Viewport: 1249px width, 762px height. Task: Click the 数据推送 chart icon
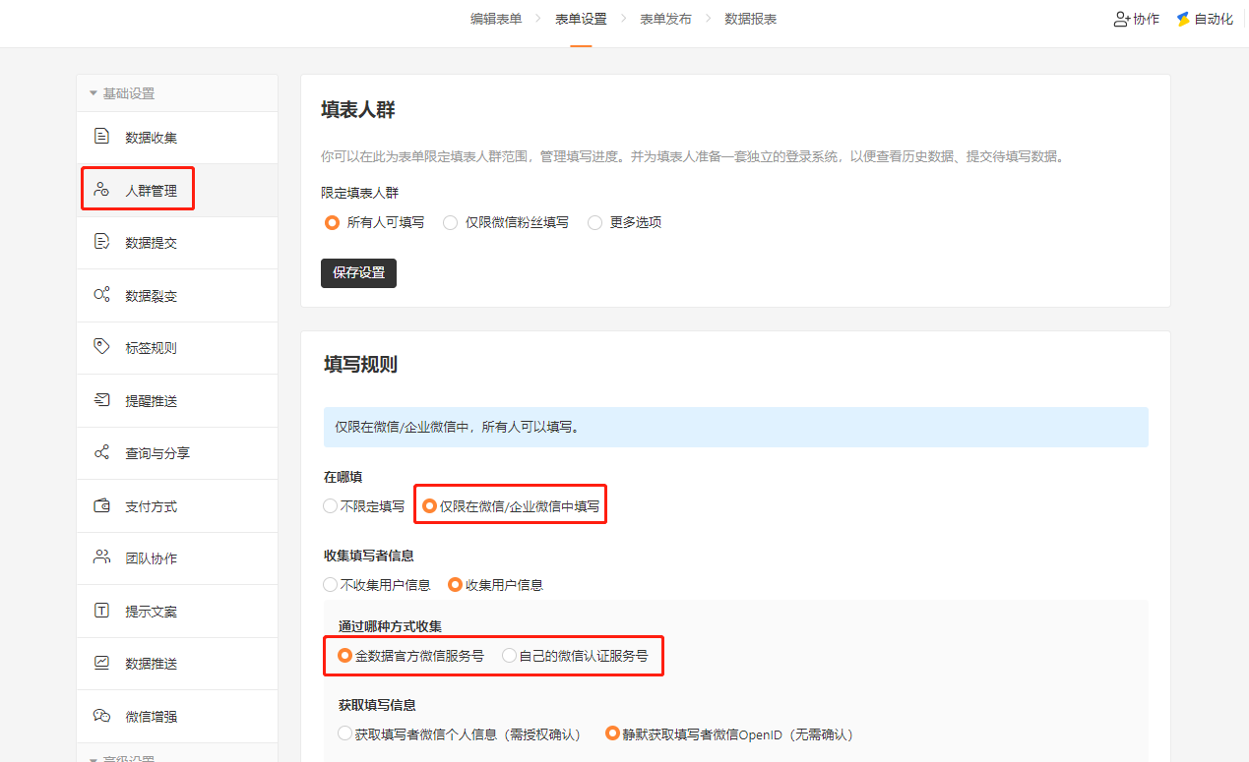[x=101, y=663]
